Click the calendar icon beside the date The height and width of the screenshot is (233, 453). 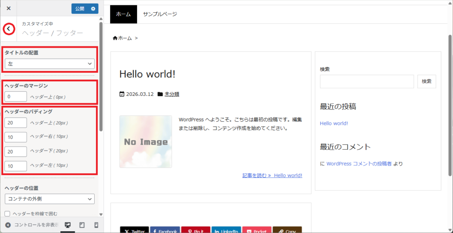[x=122, y=94]
